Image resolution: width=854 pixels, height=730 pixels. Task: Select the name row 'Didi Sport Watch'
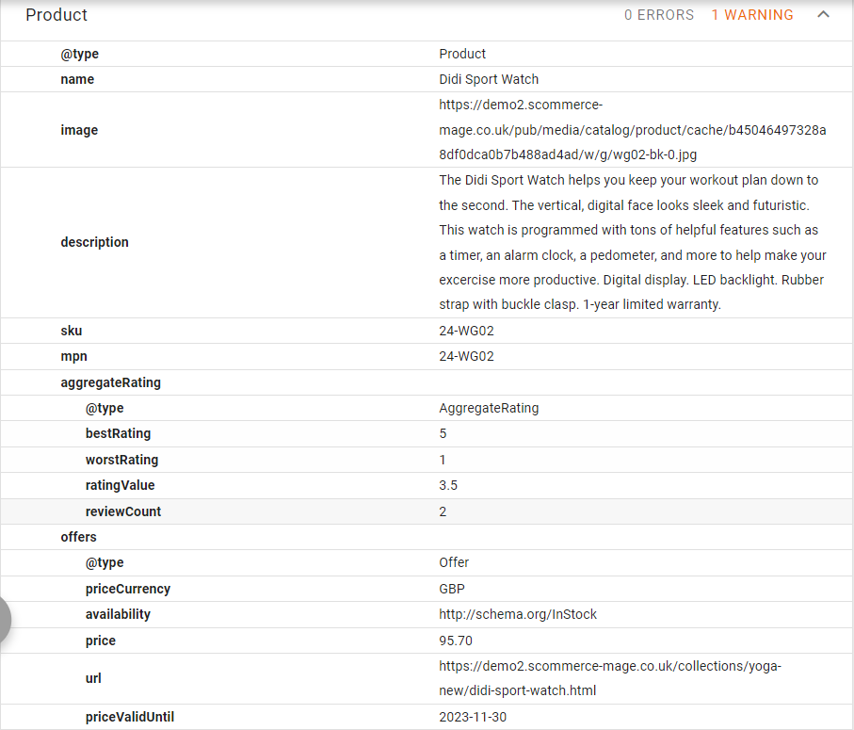coord(489,79)
